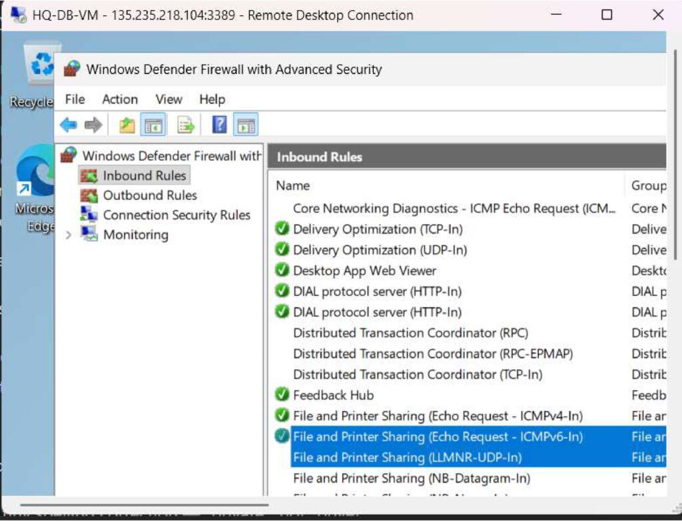Toggle Show/Hide Console Tree toolbar icon

(154, 125)
